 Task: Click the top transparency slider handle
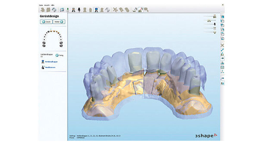[x=214, y=16]
